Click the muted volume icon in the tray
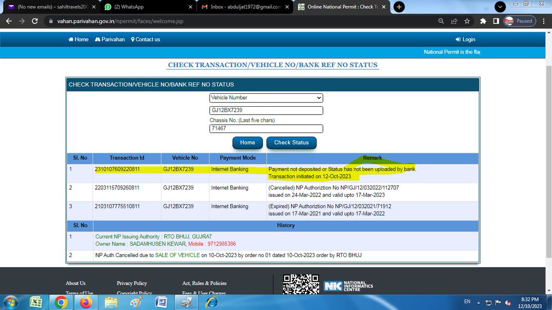Viewport: 552px width, 310px height. (x=508, y=302)
